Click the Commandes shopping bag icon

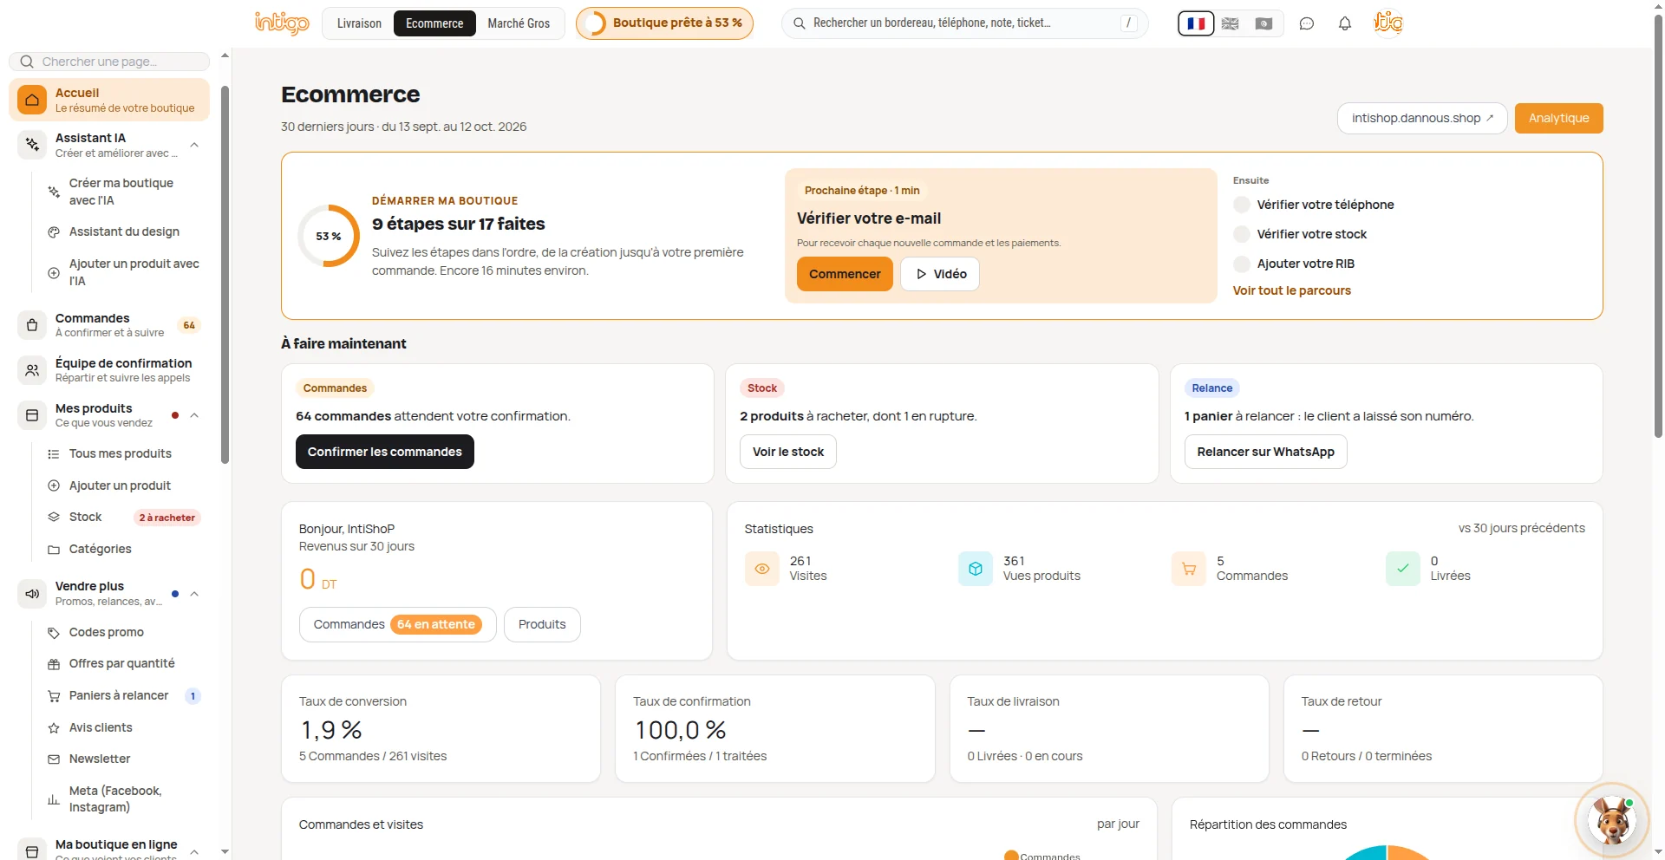pyautogui.click(x=32, y=325)
